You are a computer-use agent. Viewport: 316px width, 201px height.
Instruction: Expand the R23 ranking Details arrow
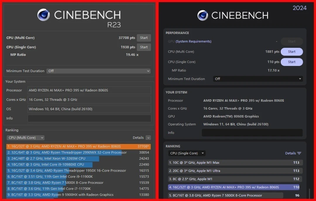148,138
